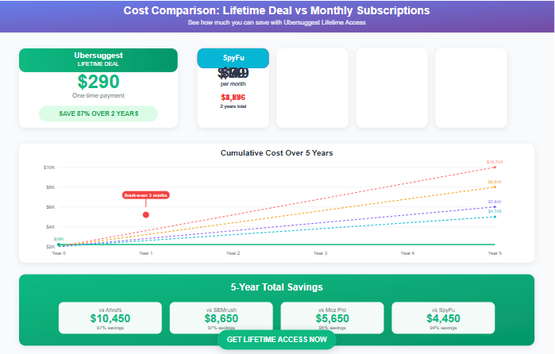
Task: Click the Break-even 3 months label
Action: tap(145, 194)
